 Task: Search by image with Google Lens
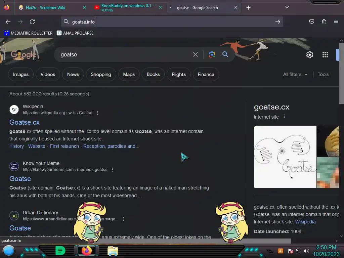(212, 54)
